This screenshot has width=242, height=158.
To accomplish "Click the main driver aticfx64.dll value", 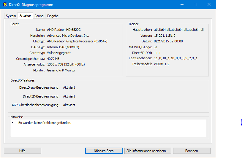I will click(179, 30).
